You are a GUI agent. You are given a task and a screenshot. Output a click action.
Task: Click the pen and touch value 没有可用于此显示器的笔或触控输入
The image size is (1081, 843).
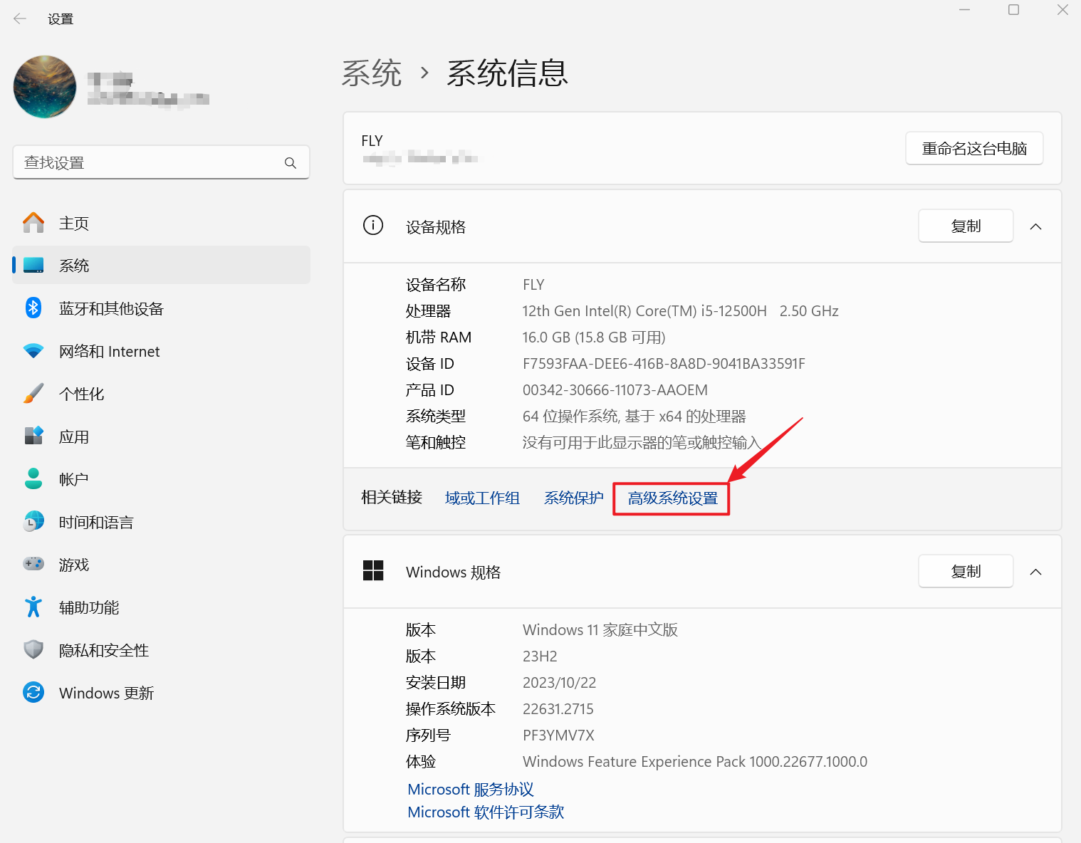(x=642, y=443)
